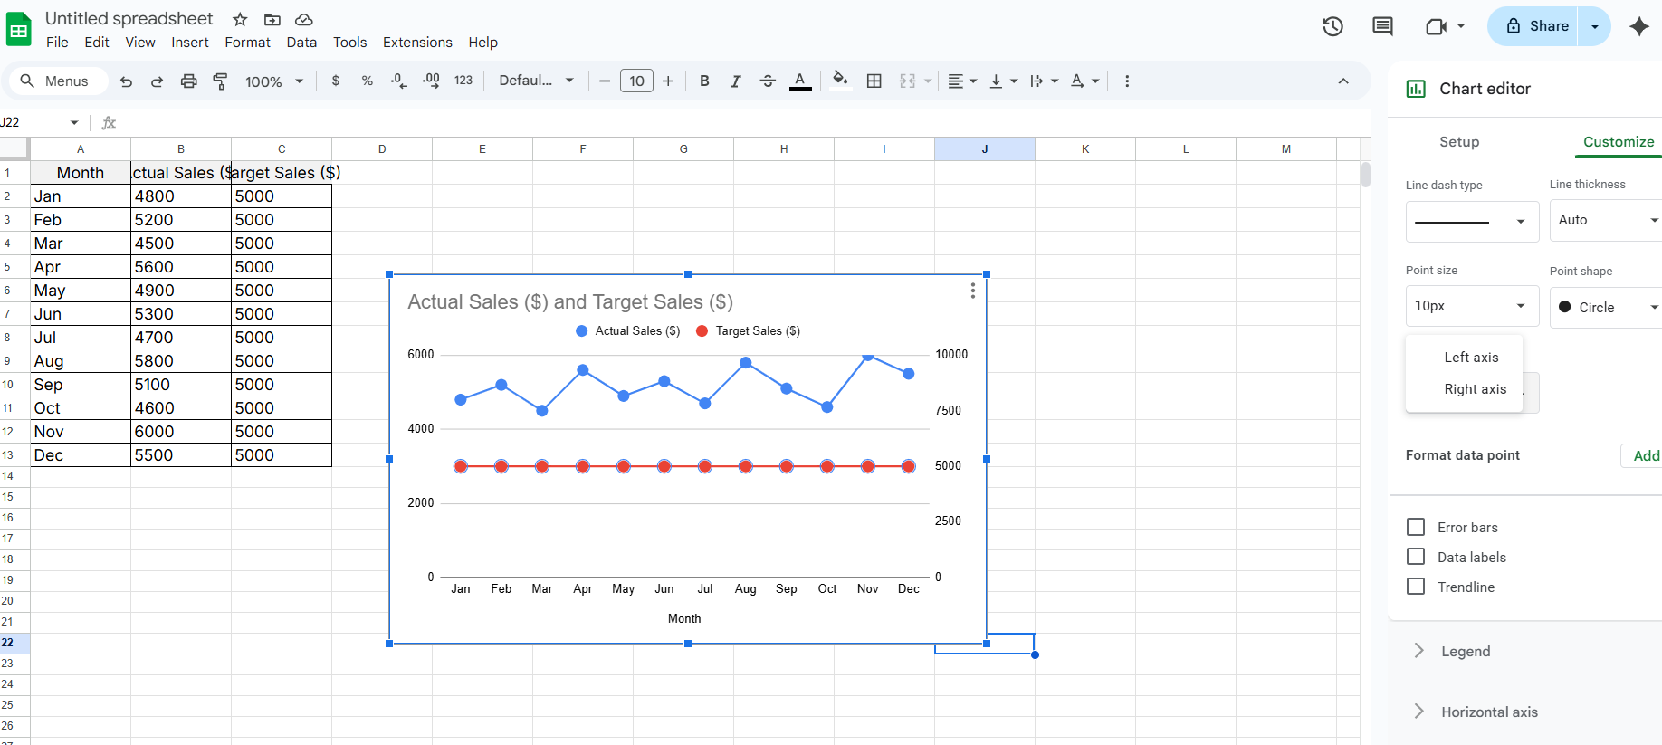The height and width of the screenshot is (745, 1662).
Task: Open the cell borders tool
Action: pos(874,81)
